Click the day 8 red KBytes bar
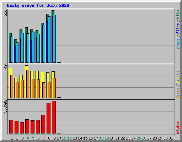182x142 pixels. pos(48,118)
